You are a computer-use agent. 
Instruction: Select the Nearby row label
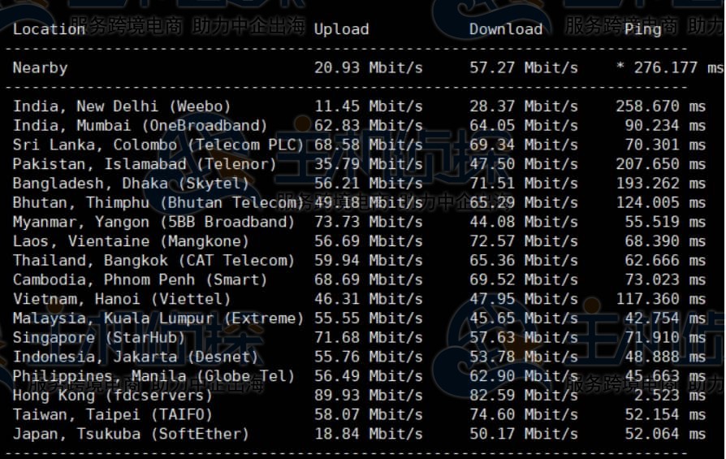[40, 67]
